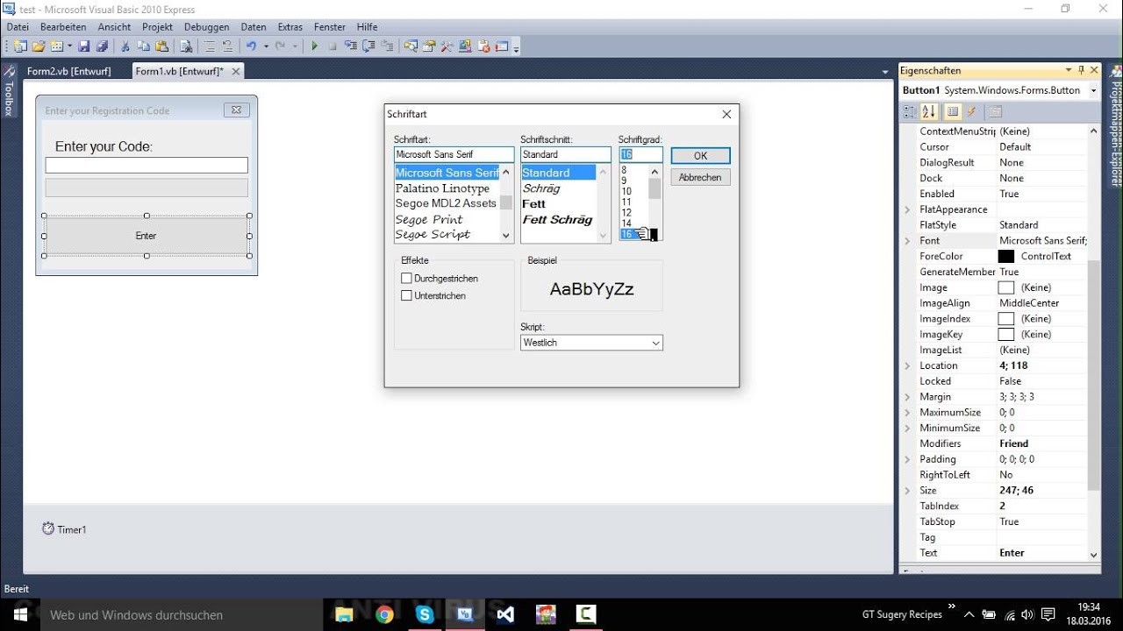The width and height of the screenshot is (1123, 631).
Task: Switch to the Form2.vb [Entwurf] tab
Action: [69, 71]
